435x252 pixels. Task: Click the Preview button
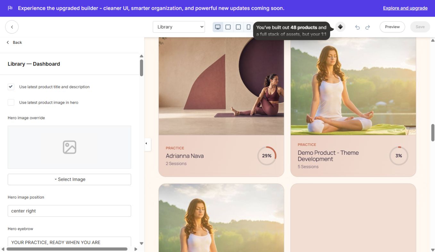[392, 27]
